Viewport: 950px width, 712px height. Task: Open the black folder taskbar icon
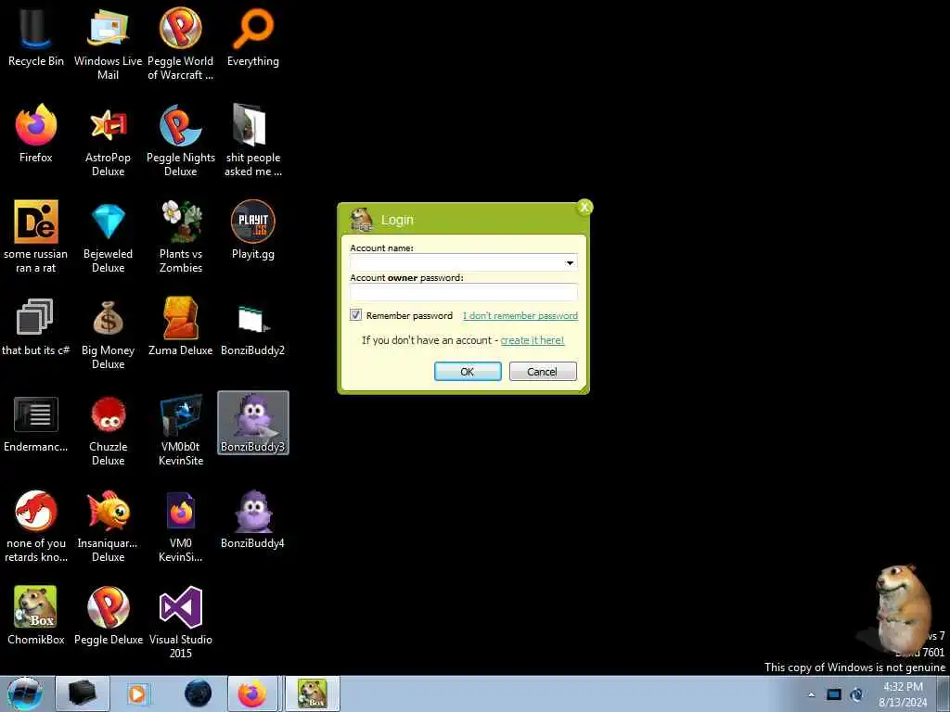pos(83,693)
